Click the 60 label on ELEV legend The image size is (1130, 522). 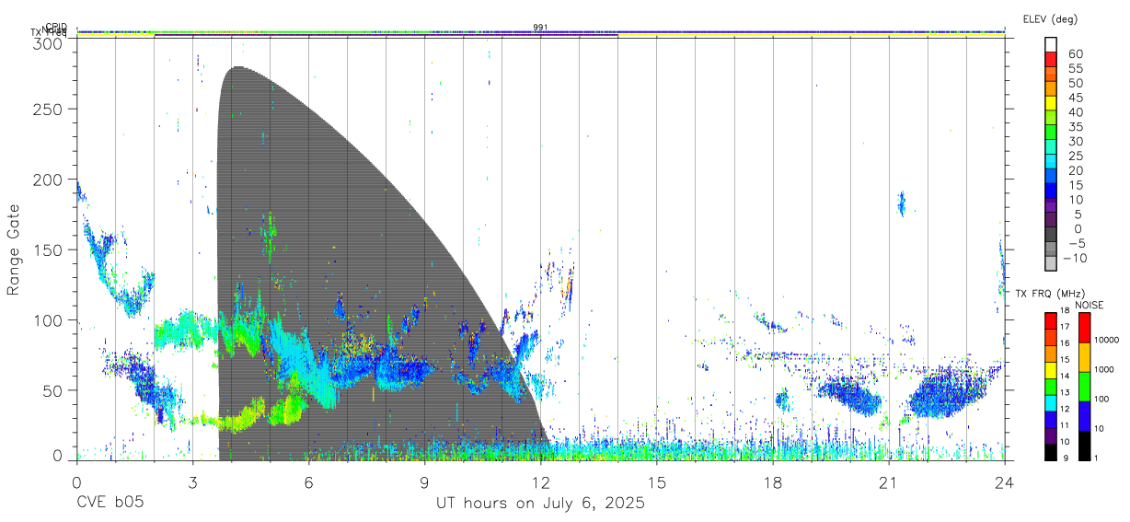[1075, 54]
